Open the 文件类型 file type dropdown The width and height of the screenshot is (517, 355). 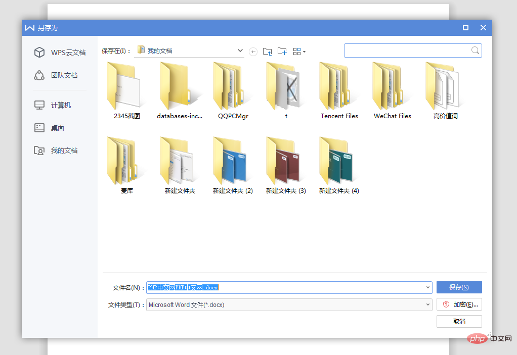tap(289, 305)
